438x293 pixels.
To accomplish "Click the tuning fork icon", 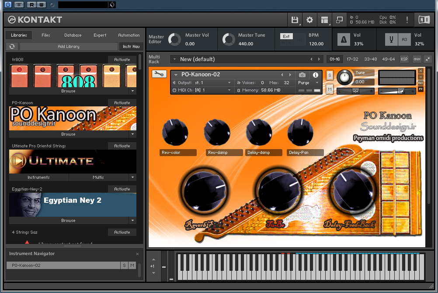I will point(391,40).
